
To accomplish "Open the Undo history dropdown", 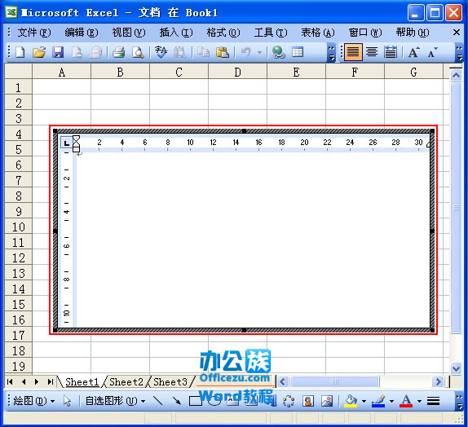I will (x=259, y=52).
